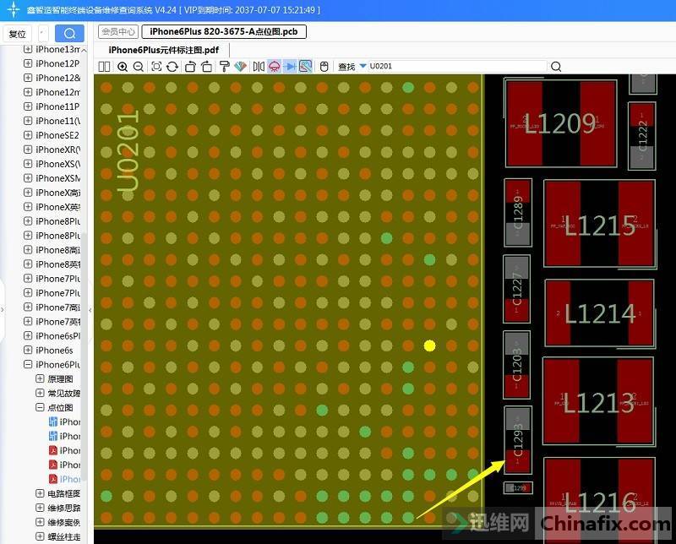Toggle the mouse mode toolbar icon
This screenshot has height=544, width=676.
(x=324, y=67)
